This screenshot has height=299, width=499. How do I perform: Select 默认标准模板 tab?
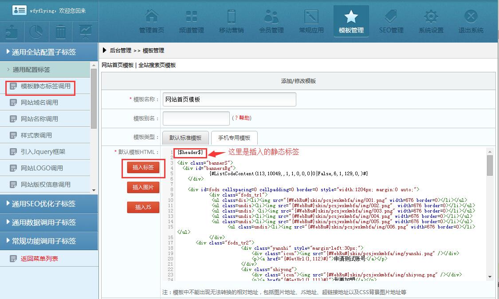tap(185, 138)
